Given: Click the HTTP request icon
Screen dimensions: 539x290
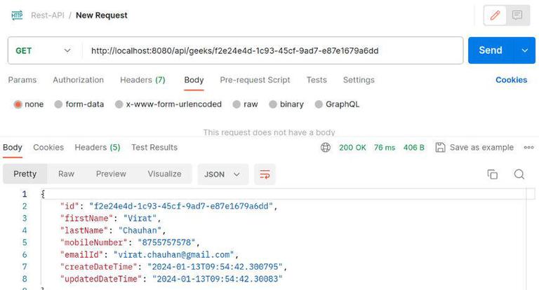Looking at the screenshot, I should [17, 15].
